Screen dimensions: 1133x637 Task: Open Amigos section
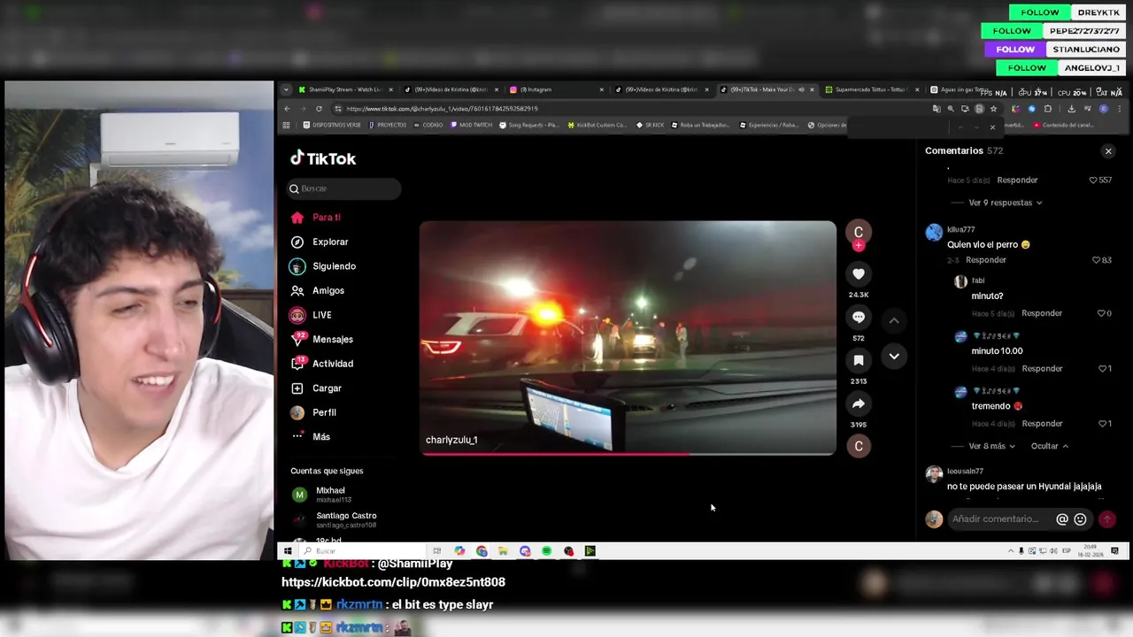pos(318,290)
